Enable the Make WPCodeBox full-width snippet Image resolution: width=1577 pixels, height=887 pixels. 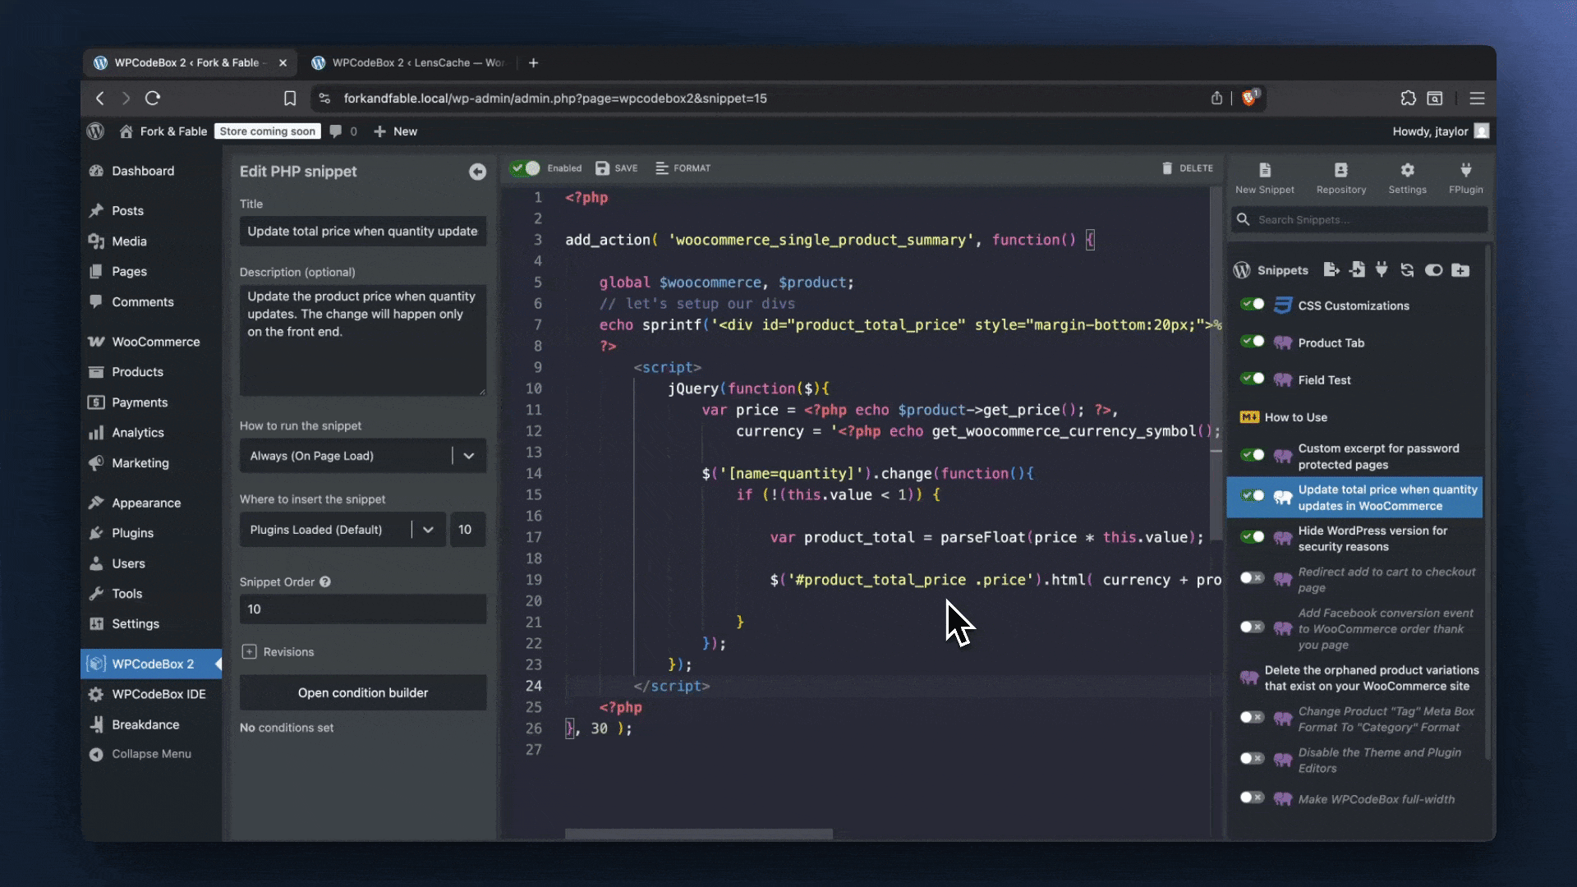pos(1252,797)
